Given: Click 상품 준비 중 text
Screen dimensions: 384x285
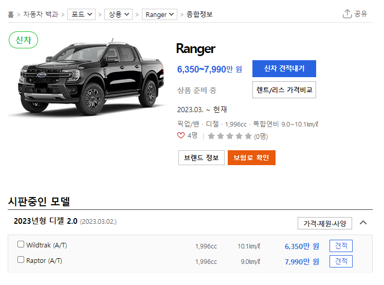Looking at the screenshot, I should [197, 91].
